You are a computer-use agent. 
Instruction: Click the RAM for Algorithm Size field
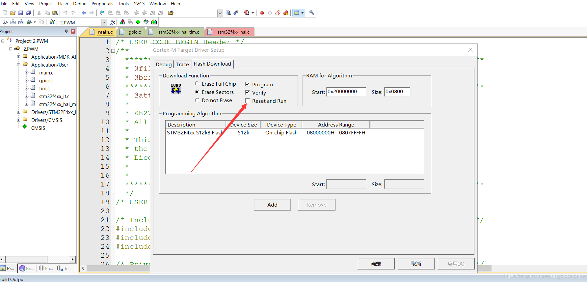pyautogui.click(x=397, y=92)
